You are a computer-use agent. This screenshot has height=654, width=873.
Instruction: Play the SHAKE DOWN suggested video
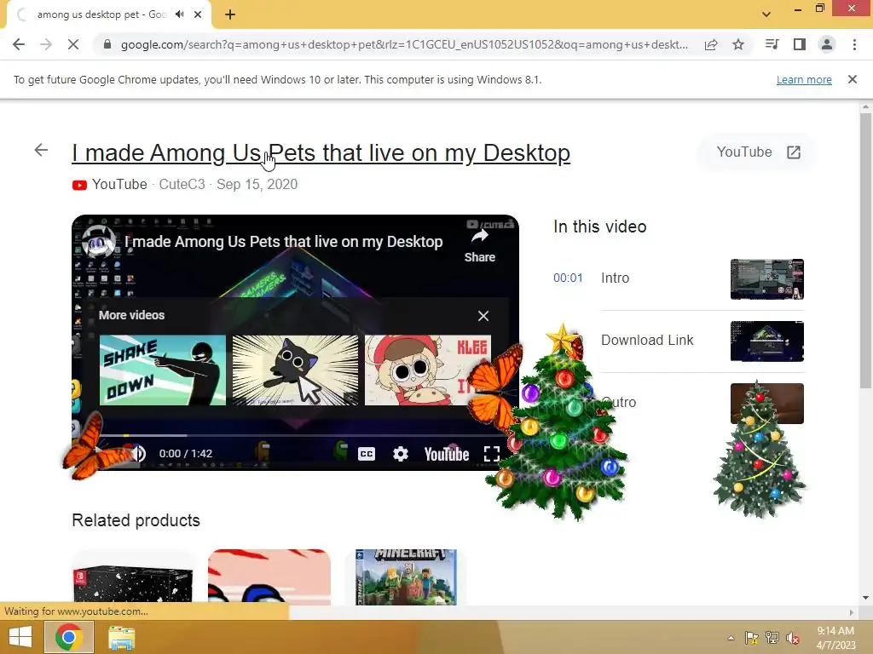(163, 370)
